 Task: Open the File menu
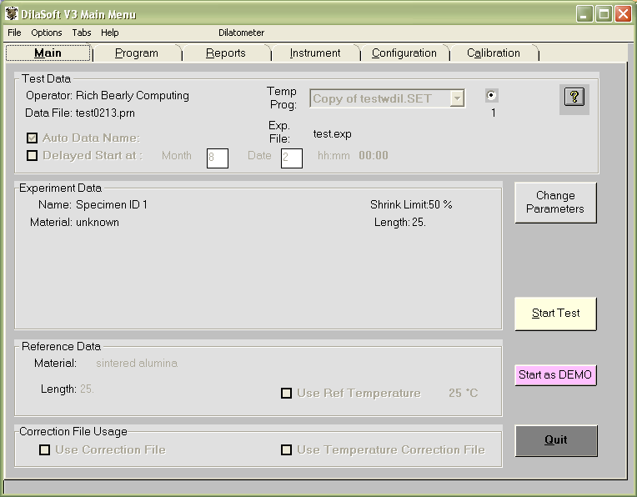coord(14,33)
